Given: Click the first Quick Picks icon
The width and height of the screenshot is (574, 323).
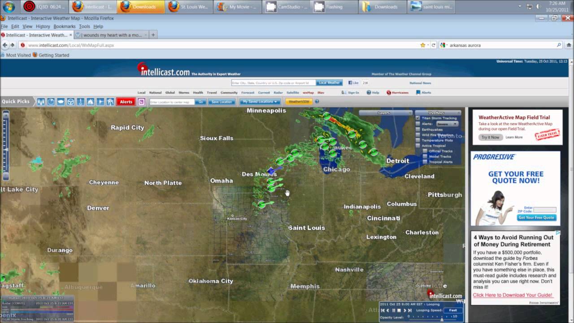Looking at the screenshot, I should [41, 102].
